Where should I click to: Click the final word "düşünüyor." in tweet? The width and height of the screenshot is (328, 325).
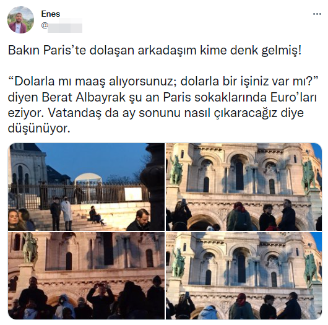(39, 128)
